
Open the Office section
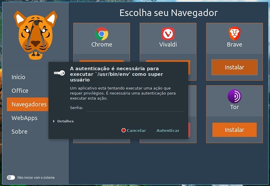pyautogui.click(x=20, y=91)
